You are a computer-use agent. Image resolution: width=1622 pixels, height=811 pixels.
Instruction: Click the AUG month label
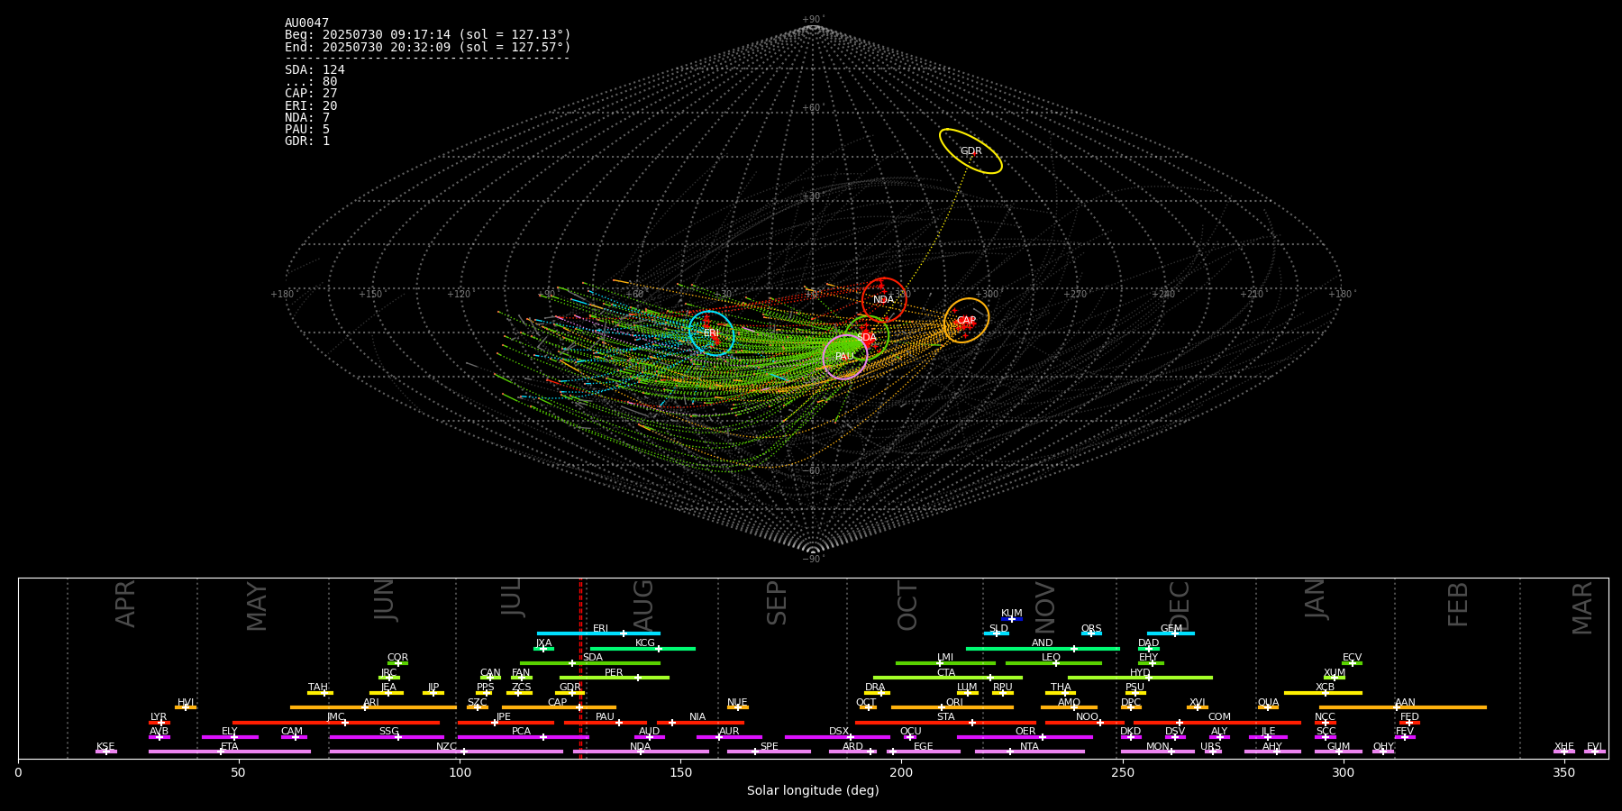click(643, 606)
